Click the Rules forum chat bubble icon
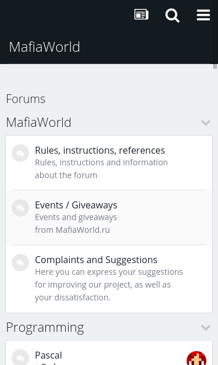This screenshot has width=218, height=365. point(20,153)
